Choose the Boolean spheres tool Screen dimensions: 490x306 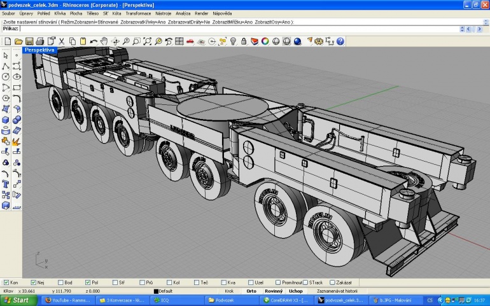(x=17, y=120)
